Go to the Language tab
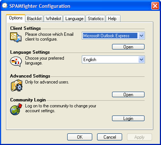 coord(74,19)
